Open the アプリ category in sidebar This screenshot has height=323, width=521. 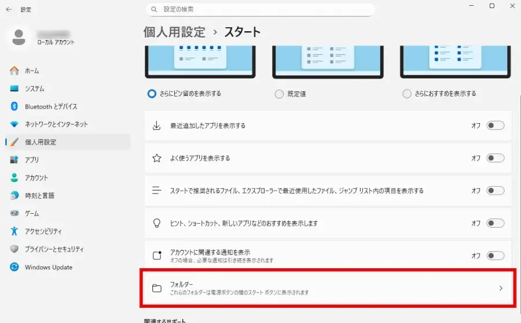tap(32, 160)
